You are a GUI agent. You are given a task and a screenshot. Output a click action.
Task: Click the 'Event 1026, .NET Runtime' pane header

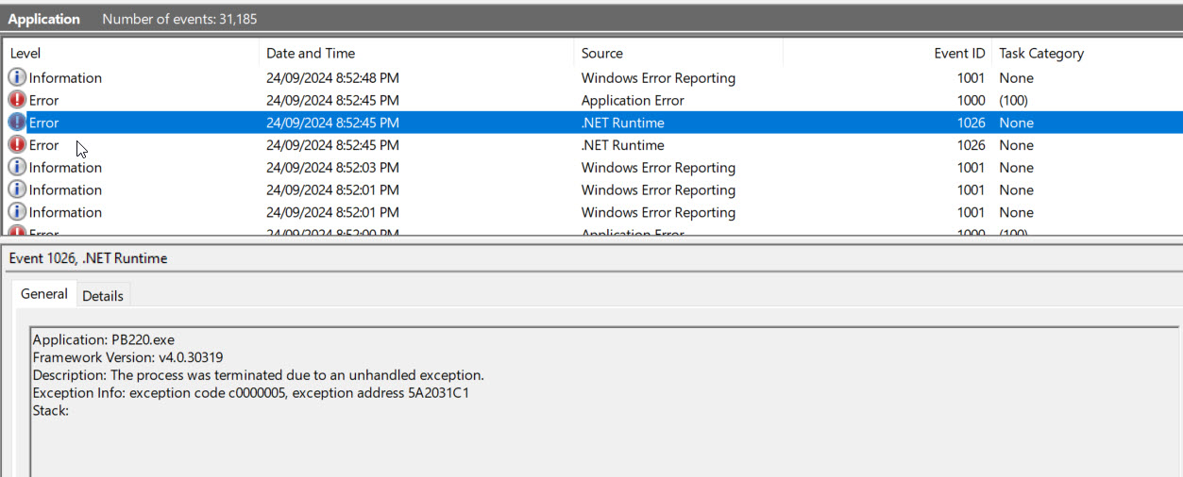88,258
